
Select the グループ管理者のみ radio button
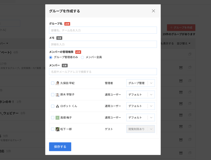[51, 57]
